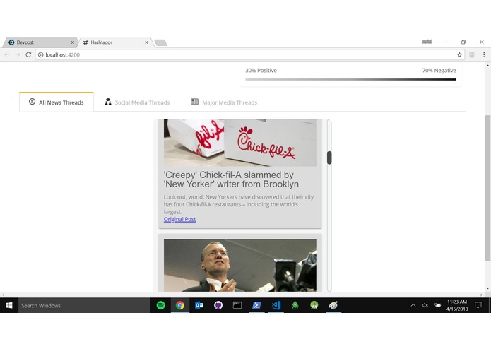Click the man clapping article photo
The width and height of the screenshot is (491, 349).
pos(240,266)
